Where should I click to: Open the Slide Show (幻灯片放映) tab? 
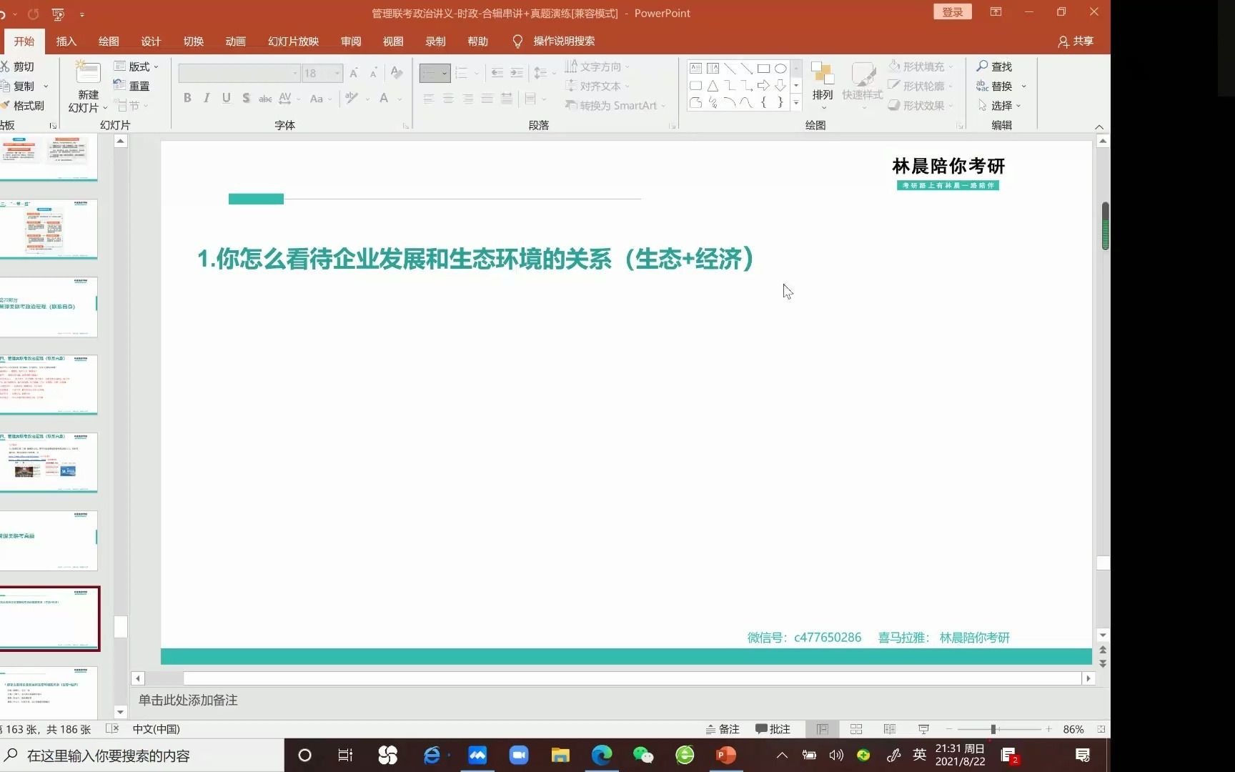click(x=293, y=41)
